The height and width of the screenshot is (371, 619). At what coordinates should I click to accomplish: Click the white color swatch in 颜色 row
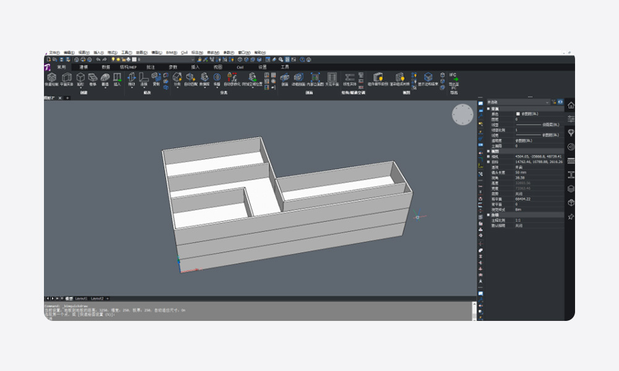518,114
